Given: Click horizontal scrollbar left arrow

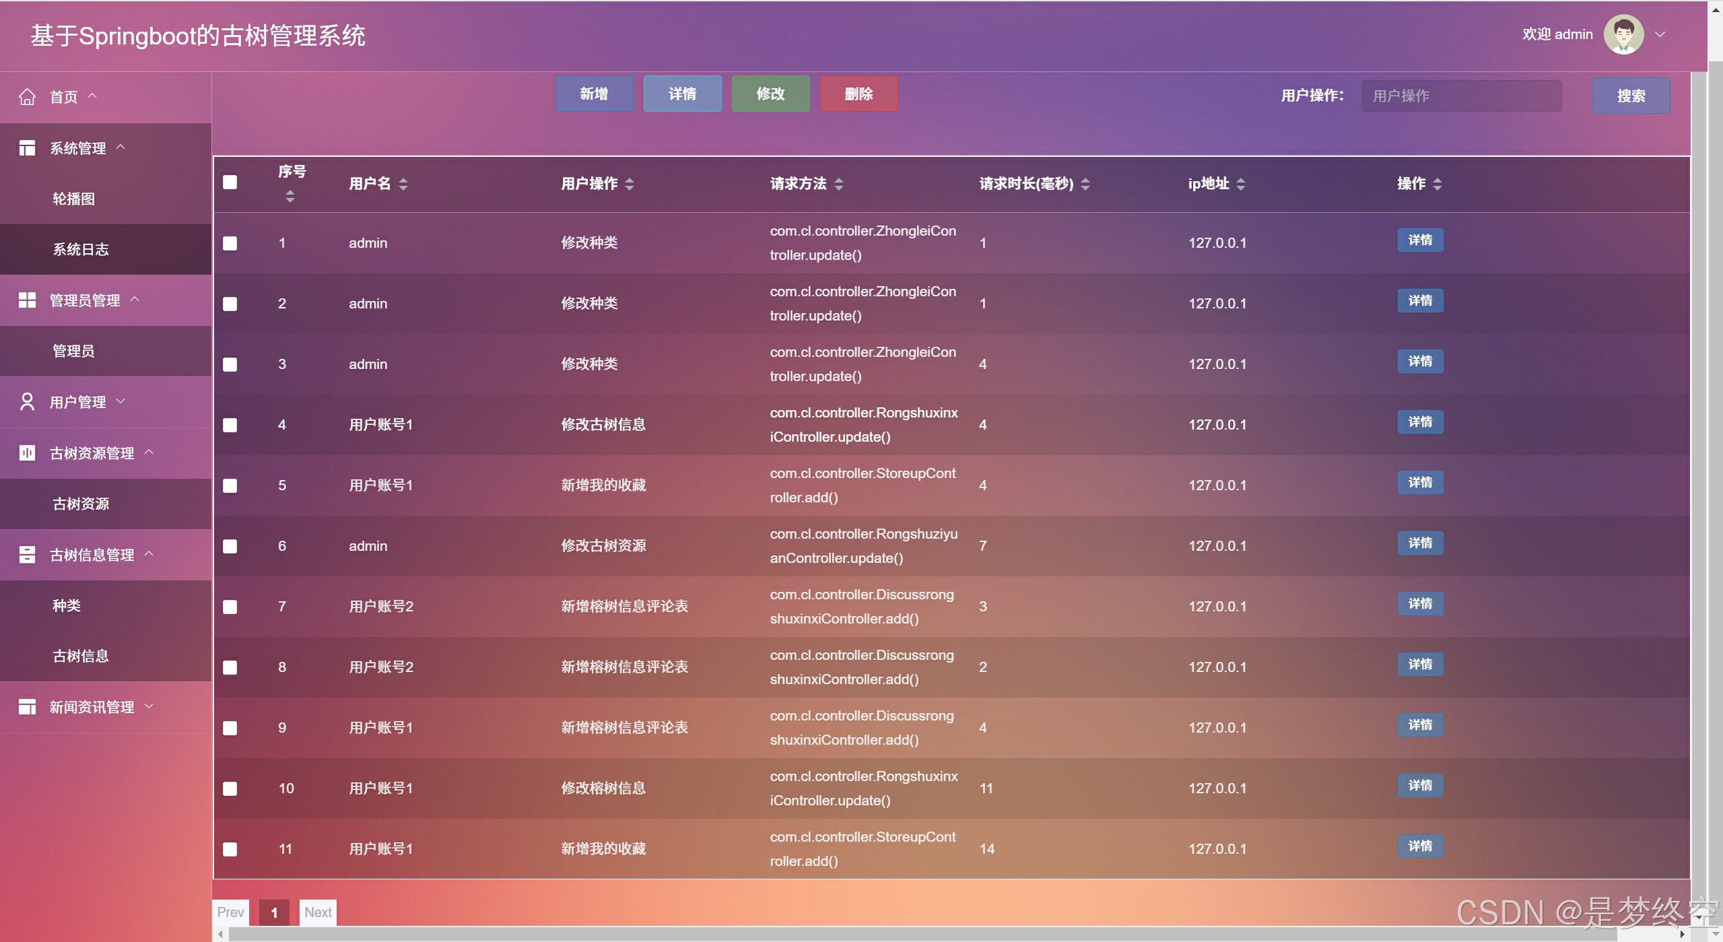Looking at the screenshot, I should click(x=220, y=934).
